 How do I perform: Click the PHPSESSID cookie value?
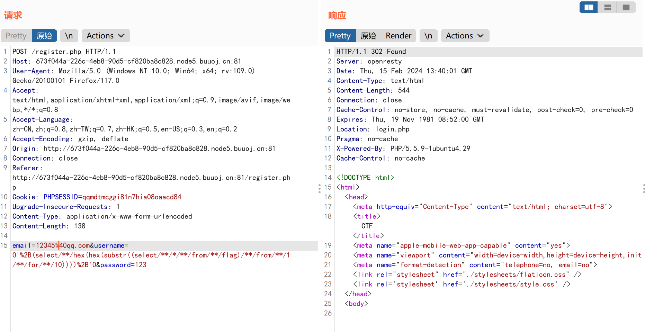[x=132, y=197]
